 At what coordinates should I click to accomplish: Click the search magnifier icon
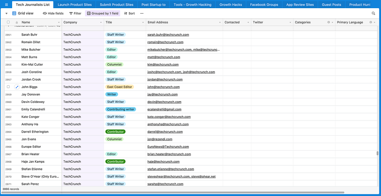click(373, 13)
